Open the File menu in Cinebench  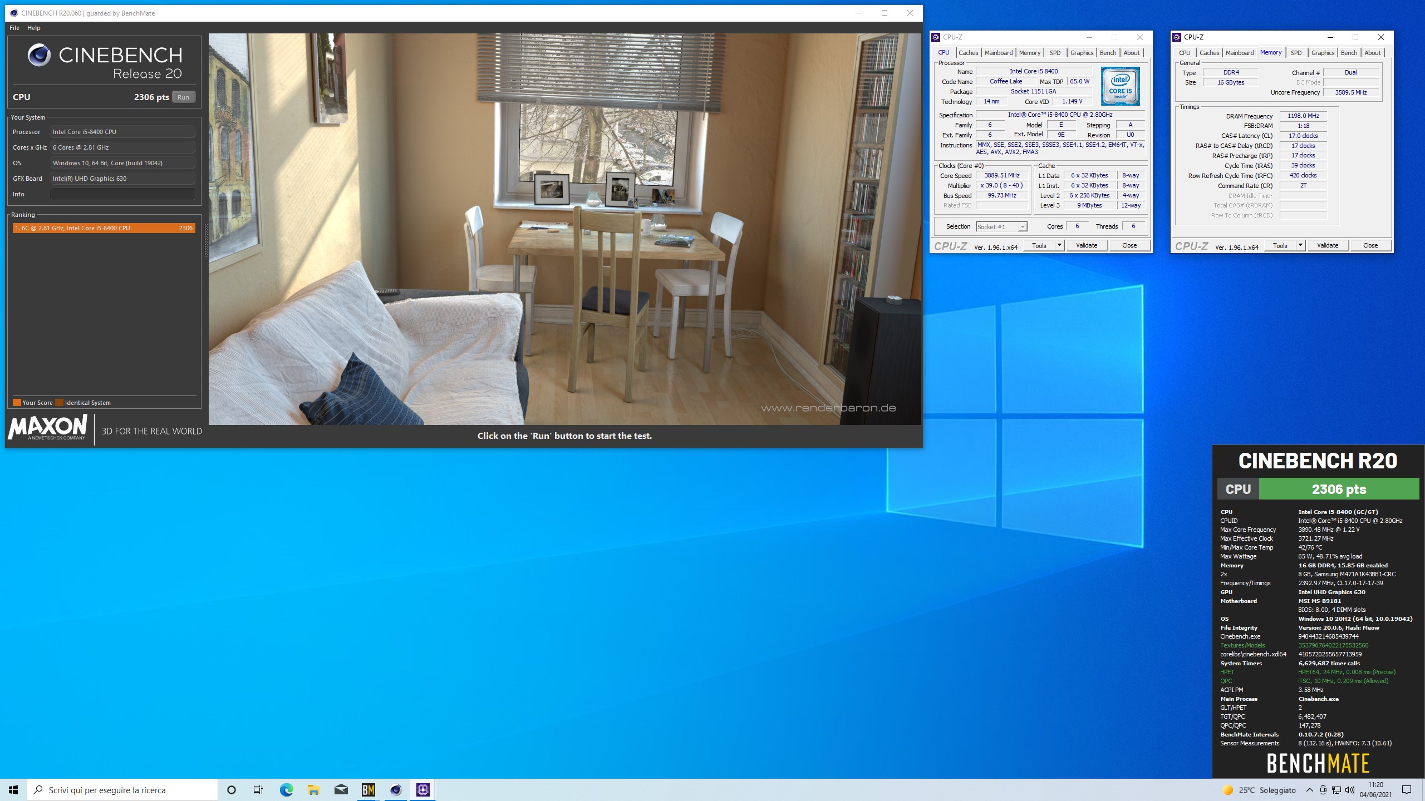point(14,28)
